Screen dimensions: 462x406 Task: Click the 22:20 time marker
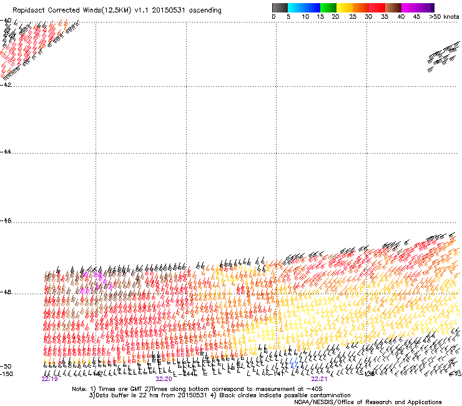tap(164, 379)
